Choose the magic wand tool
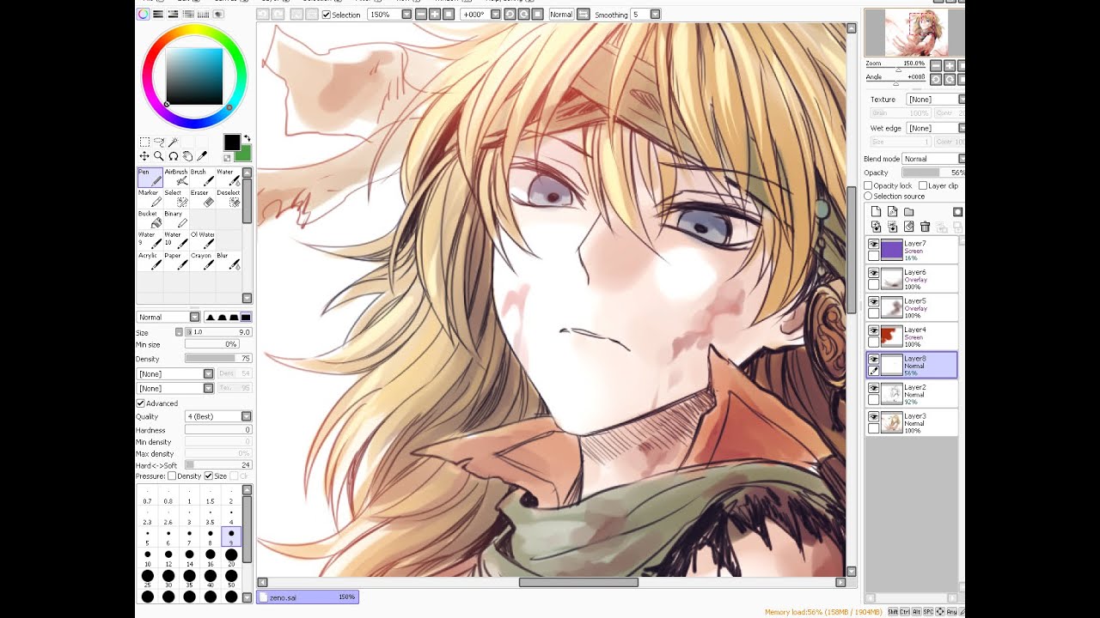The width and height of the screenshot is (1100, 618). pyautogui.click(x=173, y=142)
